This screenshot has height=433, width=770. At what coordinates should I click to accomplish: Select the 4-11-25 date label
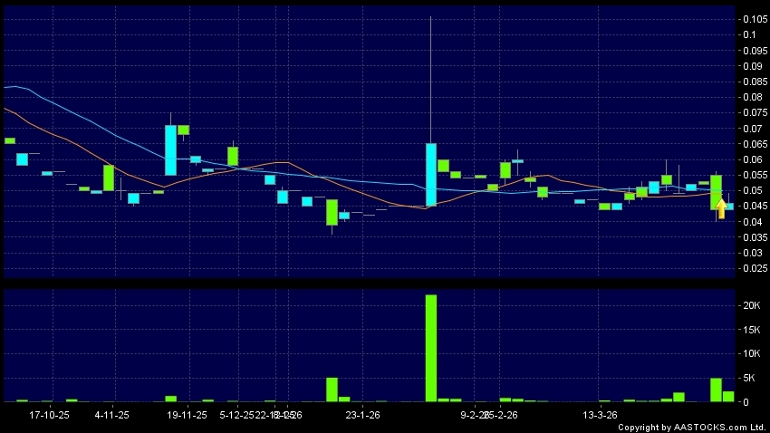[112, 415]
